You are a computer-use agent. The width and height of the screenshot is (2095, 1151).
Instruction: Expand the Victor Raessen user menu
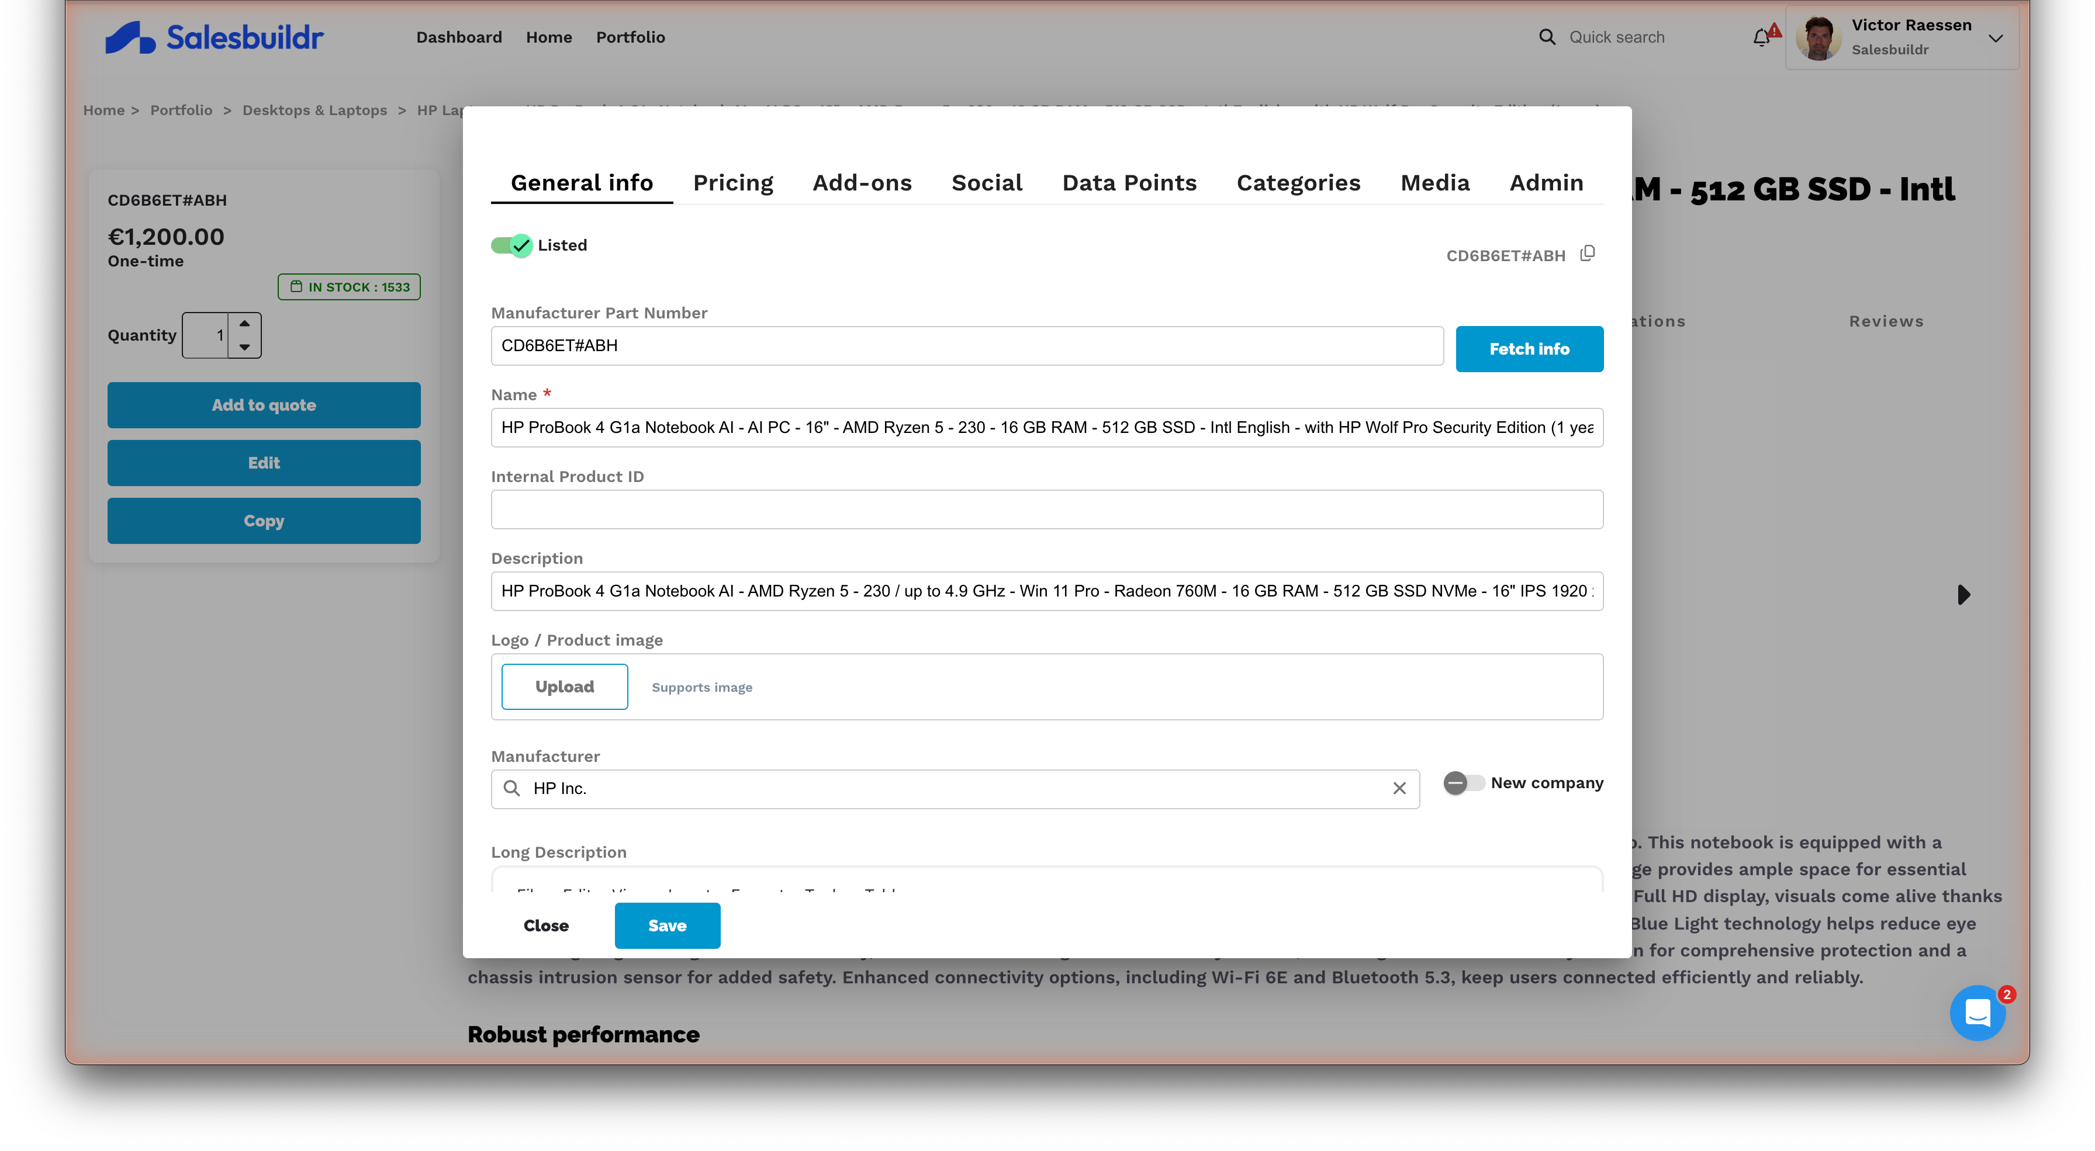tap(1995, 37)
